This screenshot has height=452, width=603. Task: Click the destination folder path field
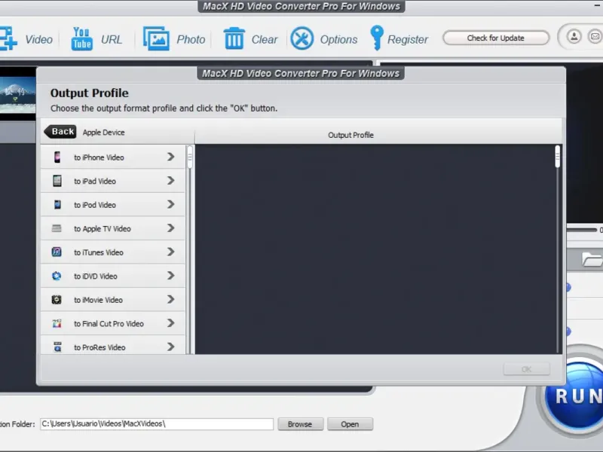[157, 423]
